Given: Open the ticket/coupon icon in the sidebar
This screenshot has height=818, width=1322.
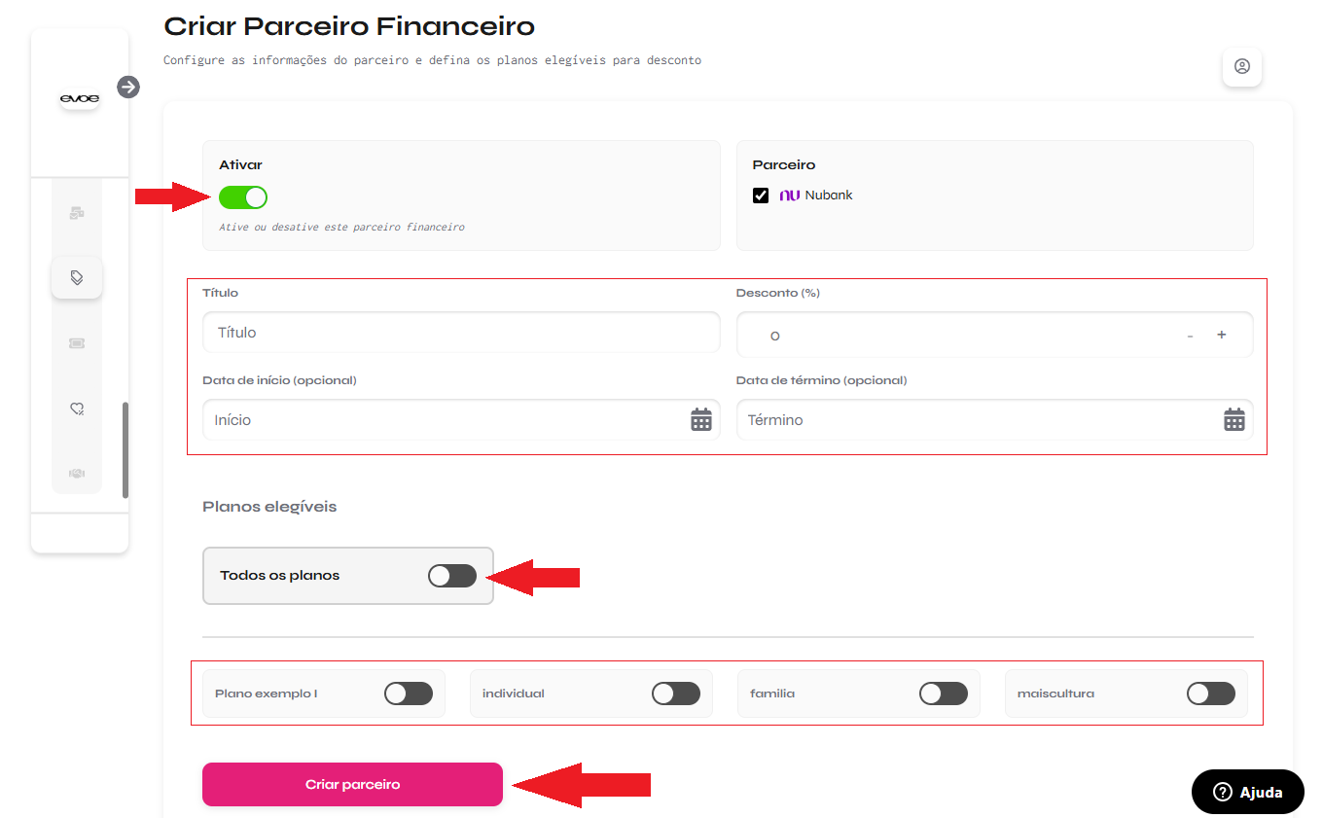Looking at the screenshot, I should pos(77,343).
